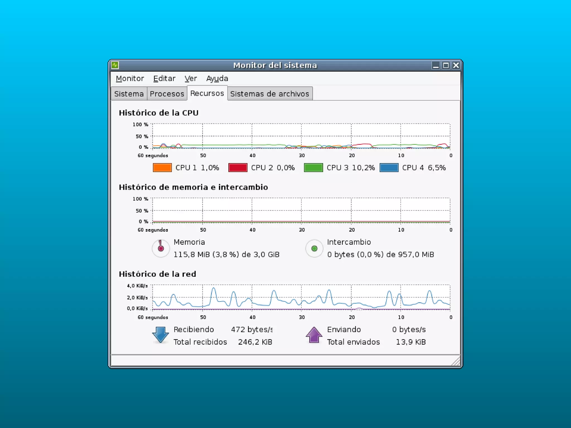The width and height of the screenshot is (571, 428).
Task: Click the blue Recibiendo download arrow icon
Action: click(x=160, y=335)
